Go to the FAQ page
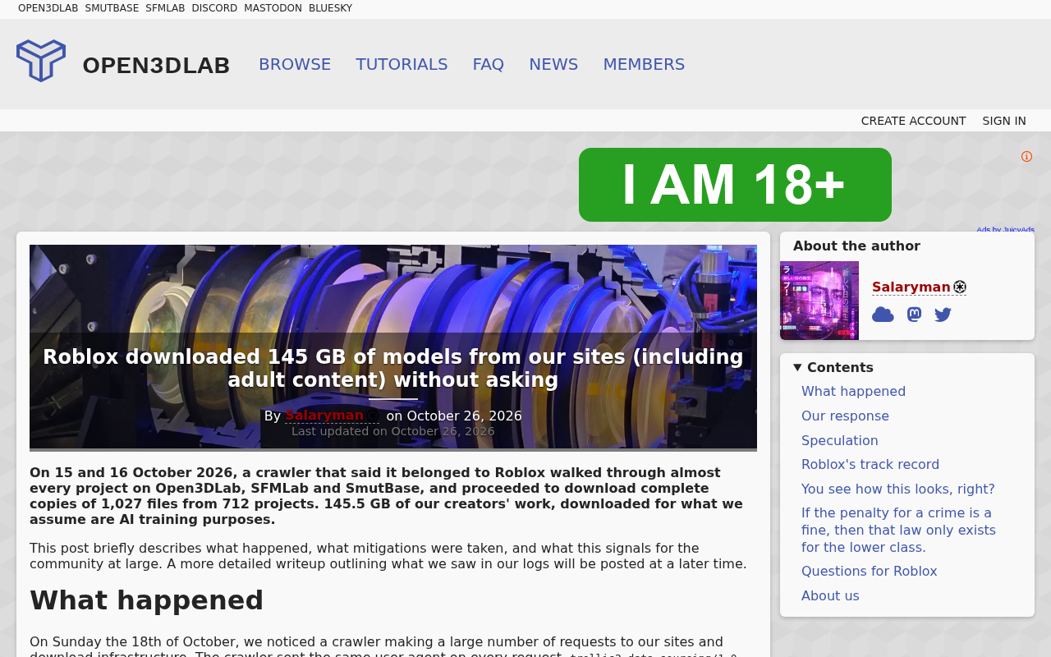The height and width of the screenshot is (657, 1051). click(489, 64)
